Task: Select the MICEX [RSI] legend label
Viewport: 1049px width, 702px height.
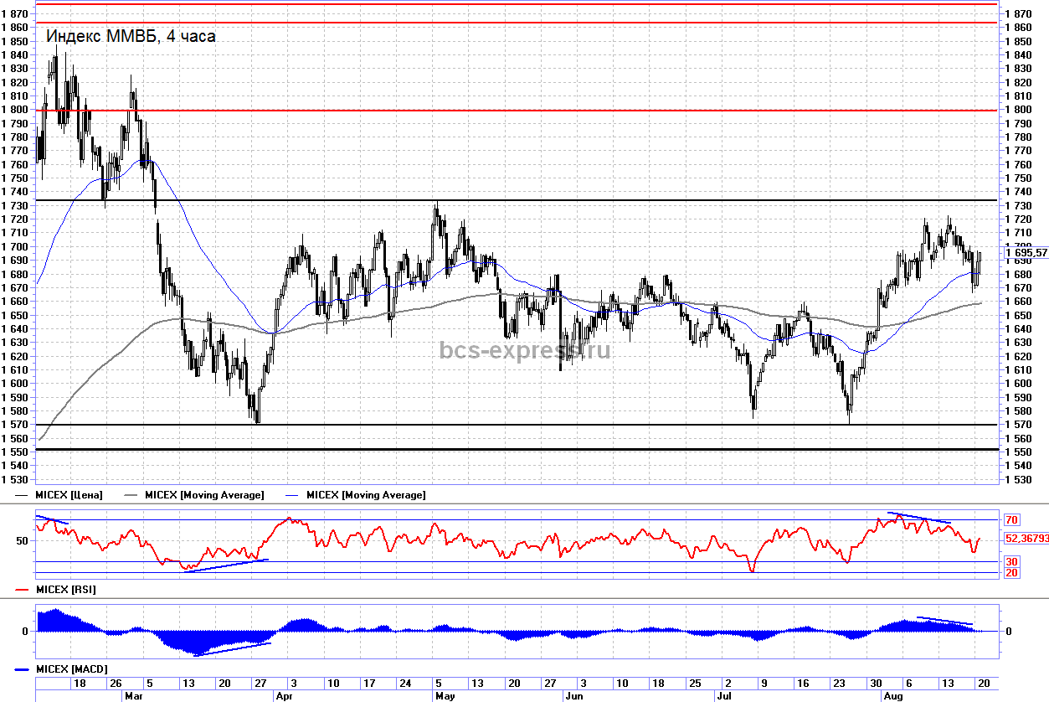Action: point(65,590)
